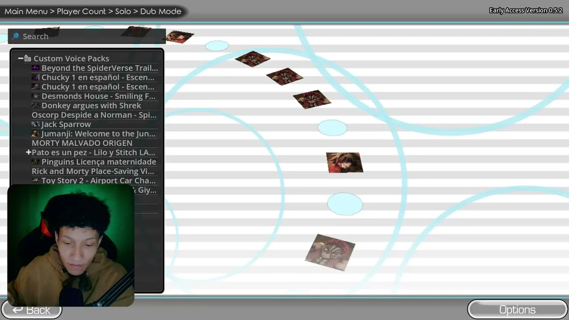The width and height of the screenshot is (569, 320).
Task: Click the Custom Voice Packs folder icon
Action: tap(28, 58)
